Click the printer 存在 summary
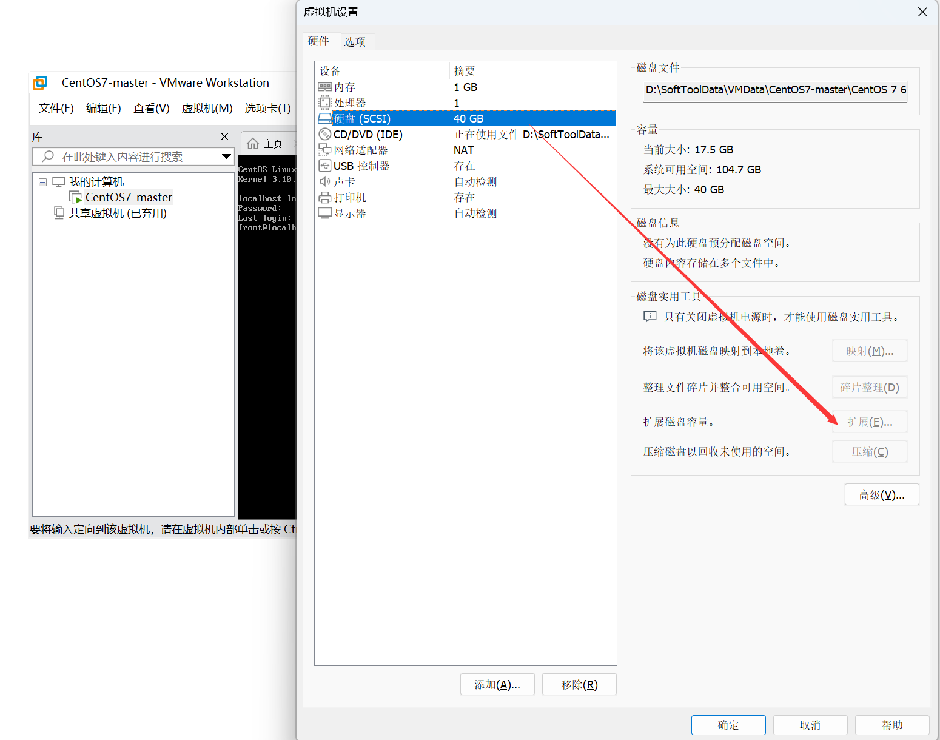 [465, 198]
